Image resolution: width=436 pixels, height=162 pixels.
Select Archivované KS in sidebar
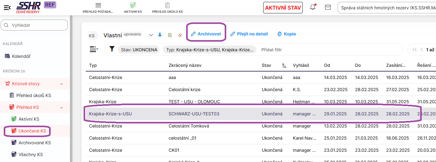pyautogui.click(x=34, y=143)
